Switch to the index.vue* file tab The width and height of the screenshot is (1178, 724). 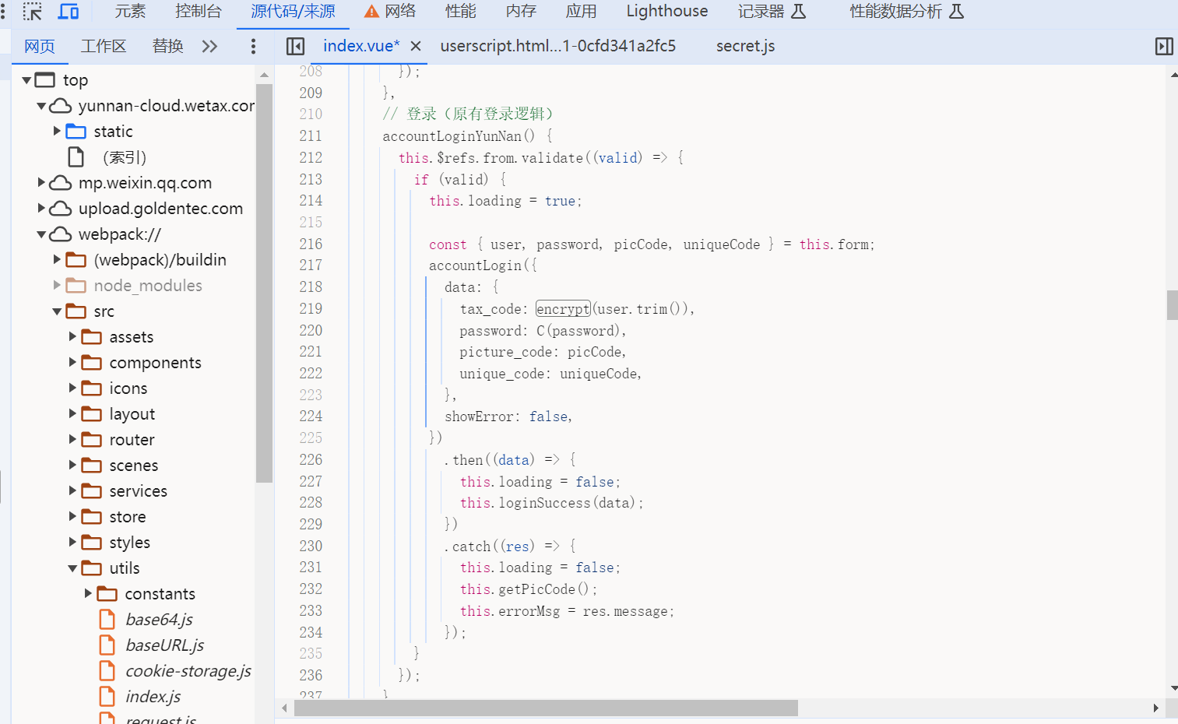point(361,47)
